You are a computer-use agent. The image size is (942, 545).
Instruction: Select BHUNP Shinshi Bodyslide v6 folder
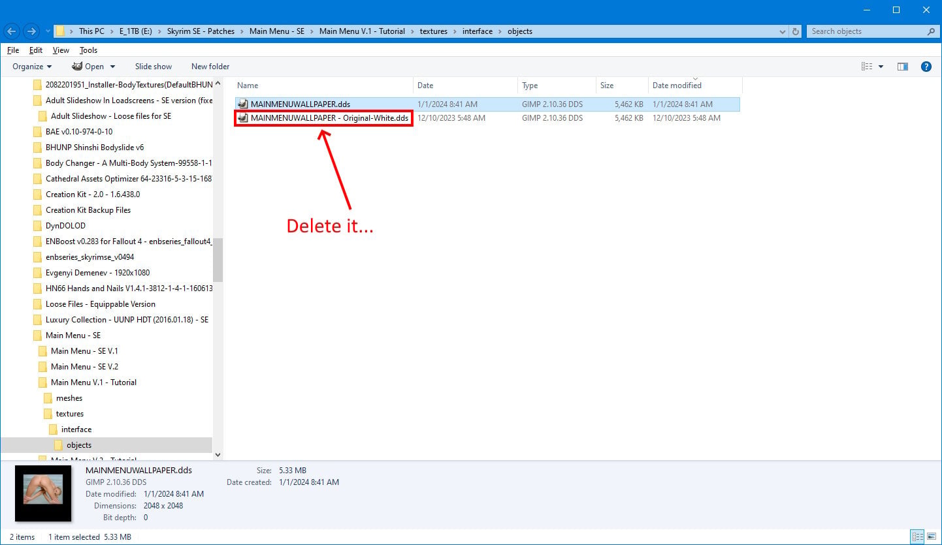tap(95, 148)
